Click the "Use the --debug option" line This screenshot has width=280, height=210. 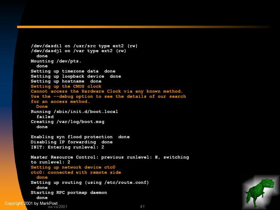[108, 97]
